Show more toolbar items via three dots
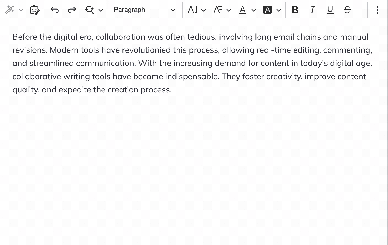The width and height of the screenshot is (388, 245). pos(377,10)
